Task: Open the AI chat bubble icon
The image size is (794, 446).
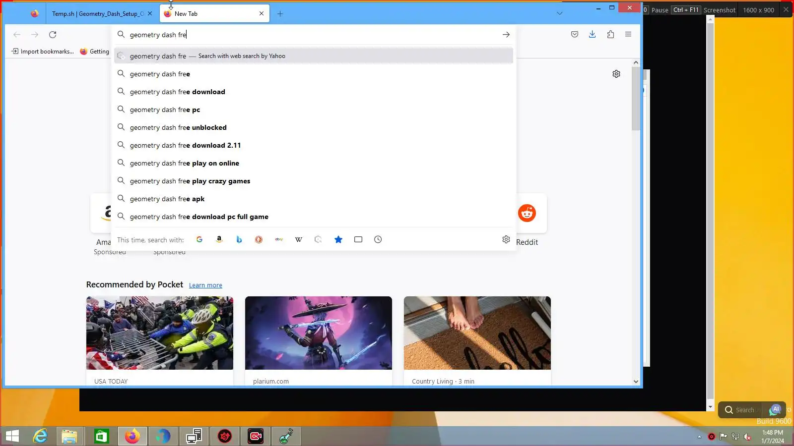Action: click(775, 410)
